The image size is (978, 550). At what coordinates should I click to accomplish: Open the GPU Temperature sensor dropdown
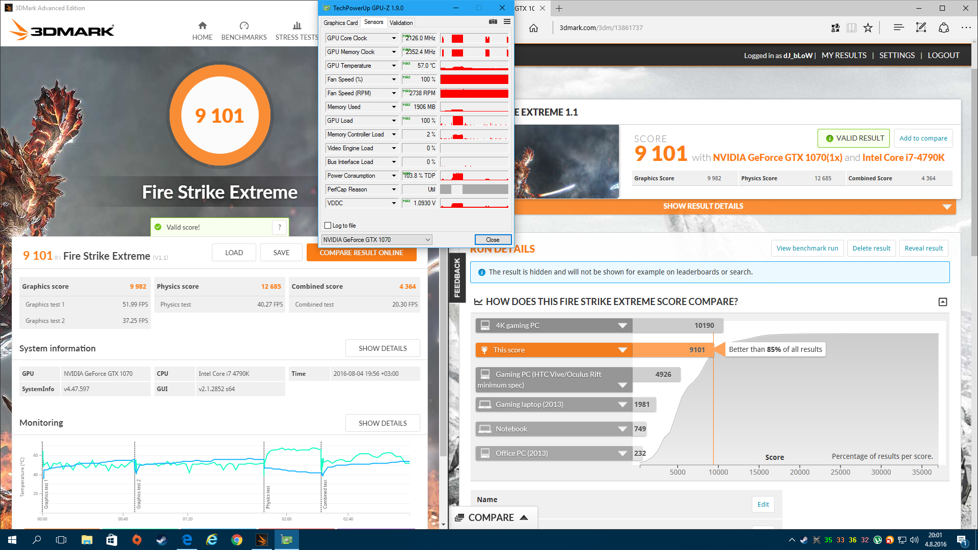[393, 66]
